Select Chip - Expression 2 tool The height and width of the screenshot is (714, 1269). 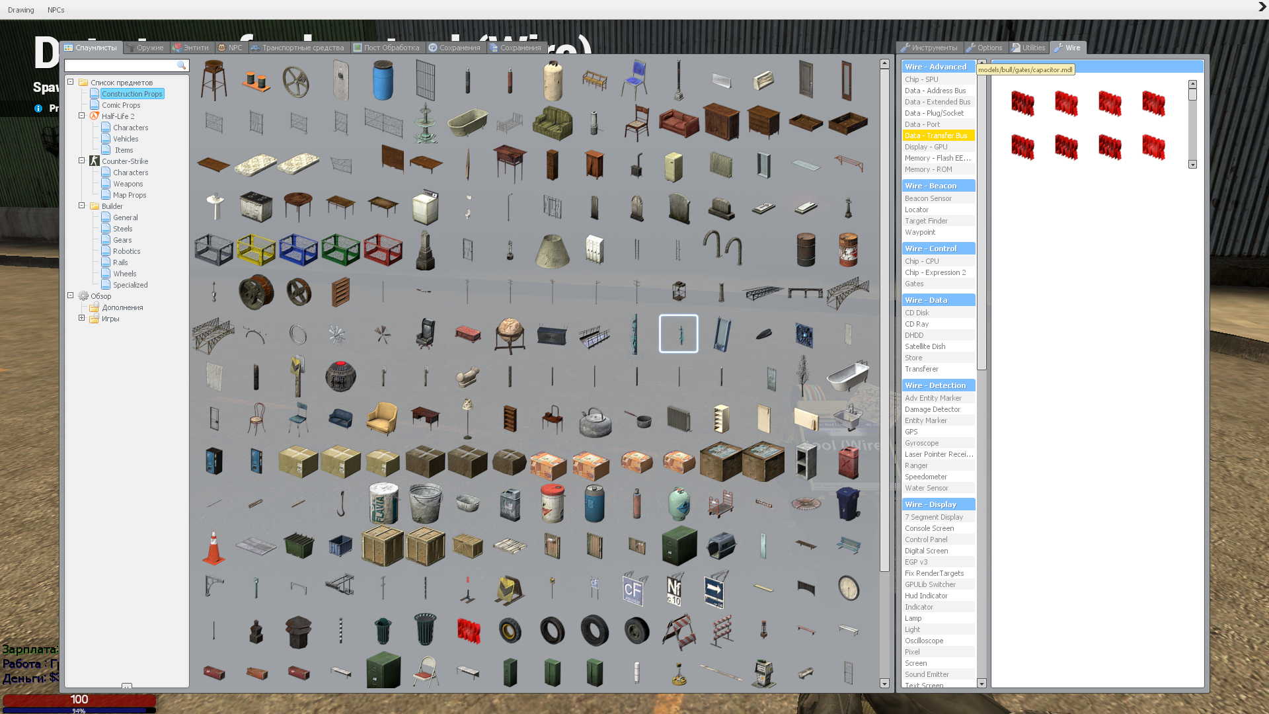point(939,272)
